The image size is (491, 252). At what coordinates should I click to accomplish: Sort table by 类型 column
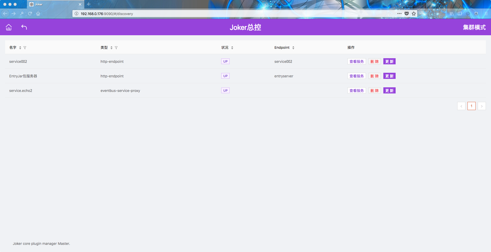coord(111,48)
